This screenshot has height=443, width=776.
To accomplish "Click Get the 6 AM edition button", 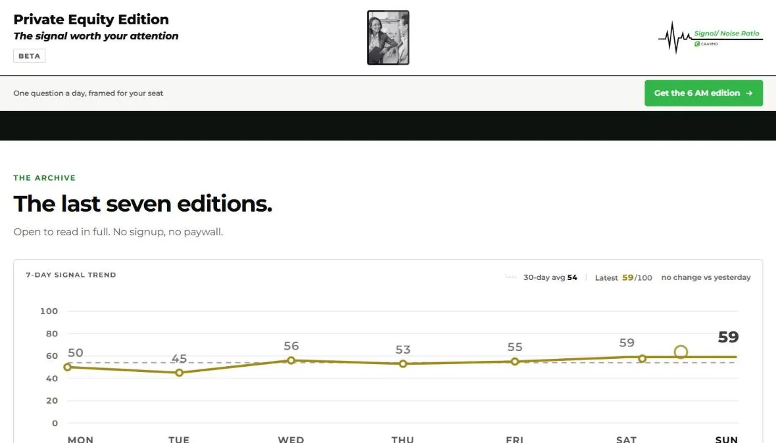I will [x=703, y=93].
